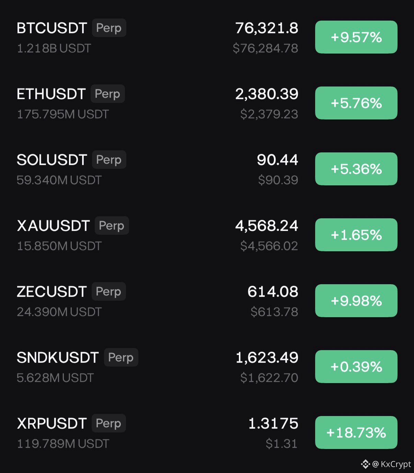Open the @KxCrypt watermark handle

391,464
